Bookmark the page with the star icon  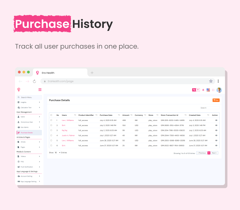coord(211,81)
